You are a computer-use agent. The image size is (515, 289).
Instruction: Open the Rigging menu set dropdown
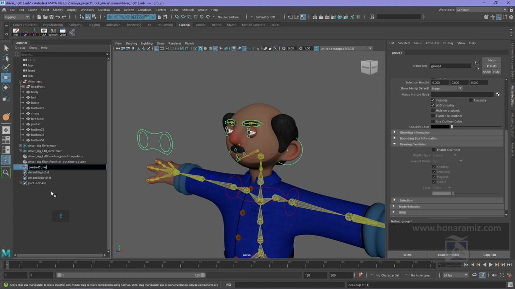(x=16, y=17)
